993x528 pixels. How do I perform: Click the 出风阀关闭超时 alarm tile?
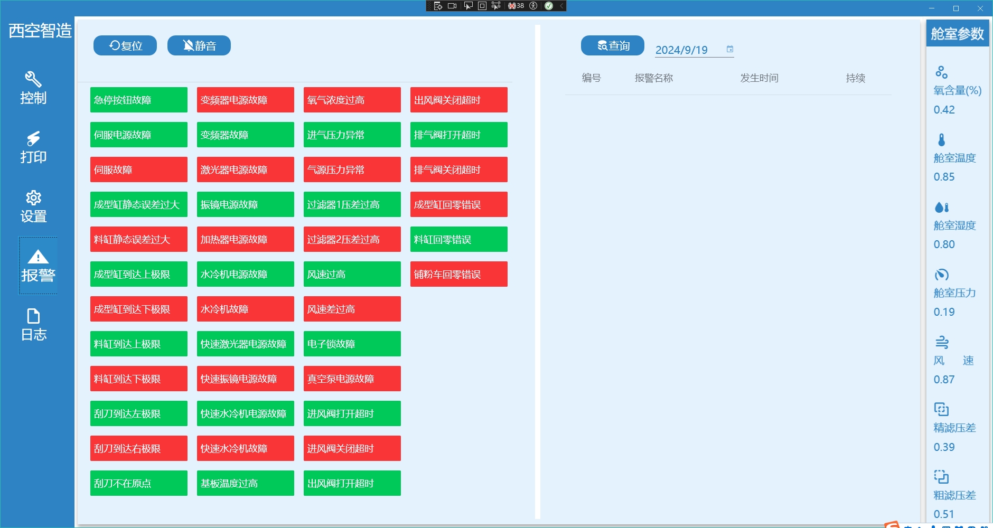click(x=459, y=100)
